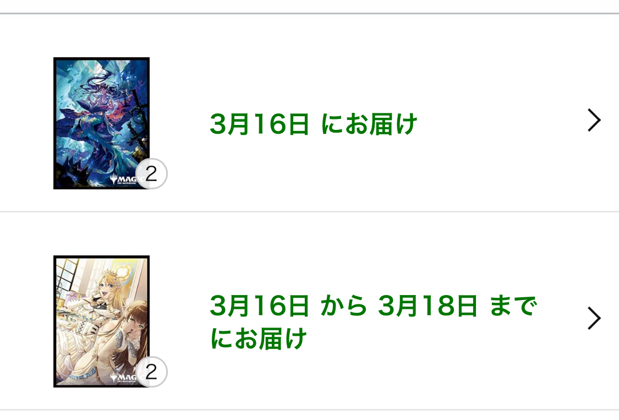This screenshot has height=420, width=619.
Task: Click the chevron beside 3月16日 にお届け
Action: tap(594, 120)
